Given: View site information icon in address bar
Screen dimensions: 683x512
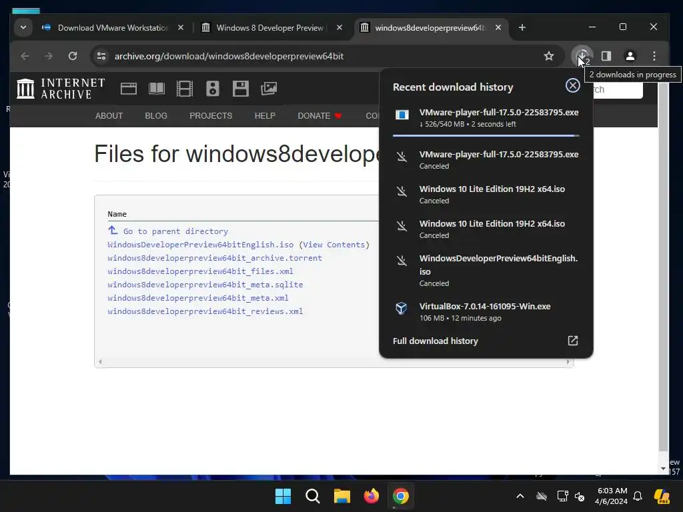Looking at the screenshot, I should tap(101, 56).
